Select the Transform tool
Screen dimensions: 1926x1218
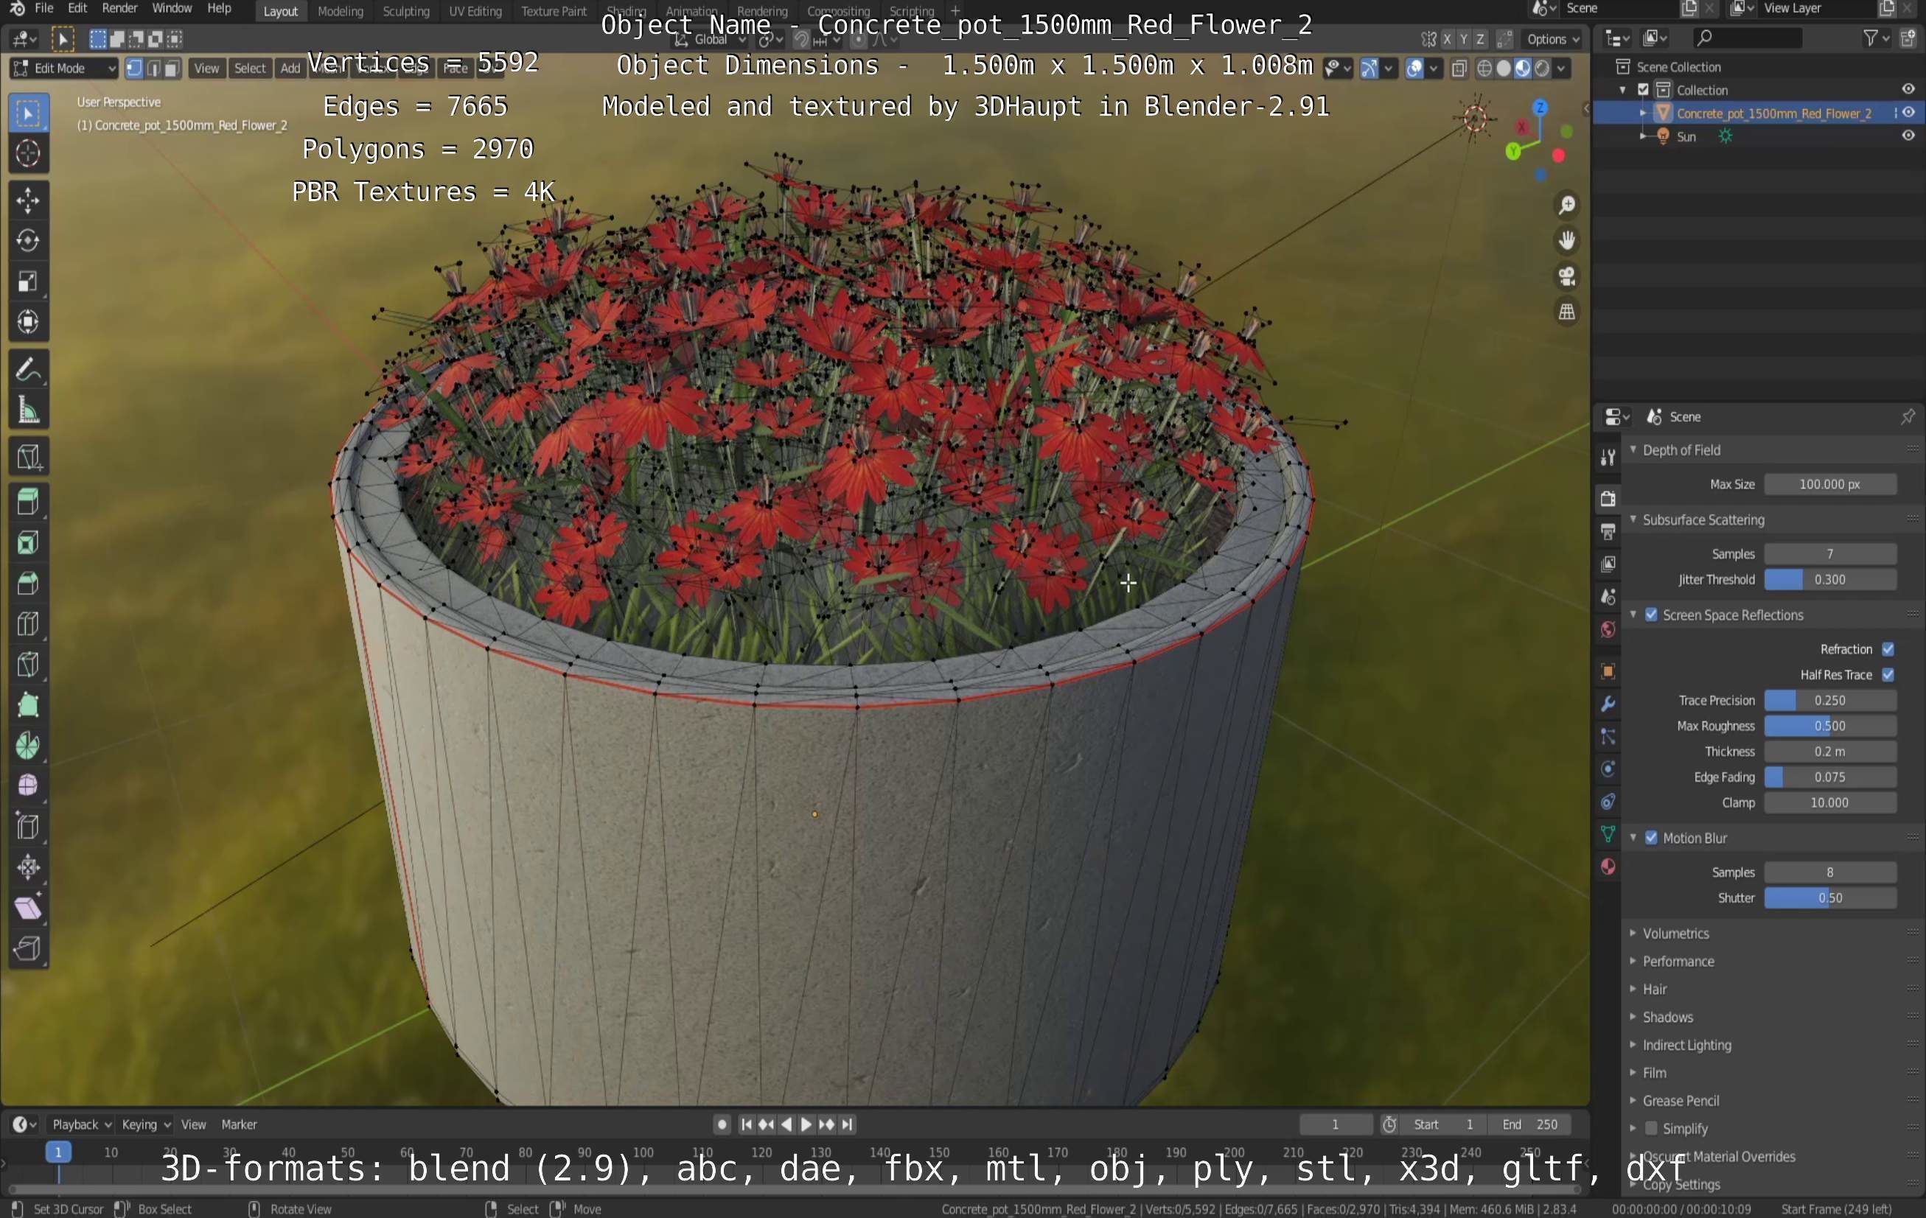[x=28, y=322]
